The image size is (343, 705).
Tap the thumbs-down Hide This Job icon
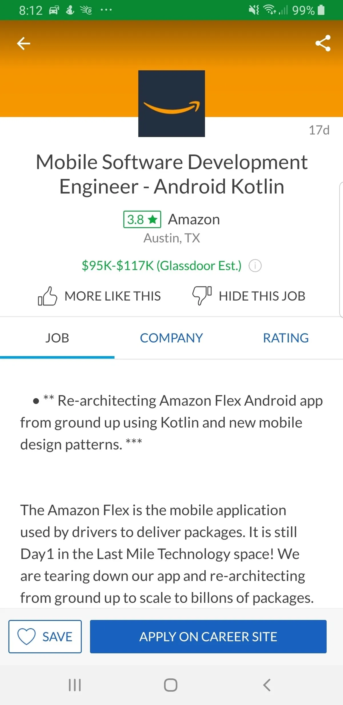click(202, 295)
